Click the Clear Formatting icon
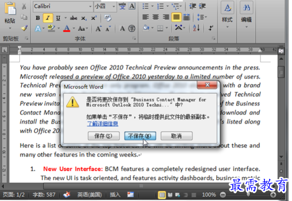 [x=108, y=18]
